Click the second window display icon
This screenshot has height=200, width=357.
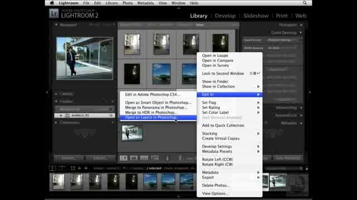coord(62,168)
